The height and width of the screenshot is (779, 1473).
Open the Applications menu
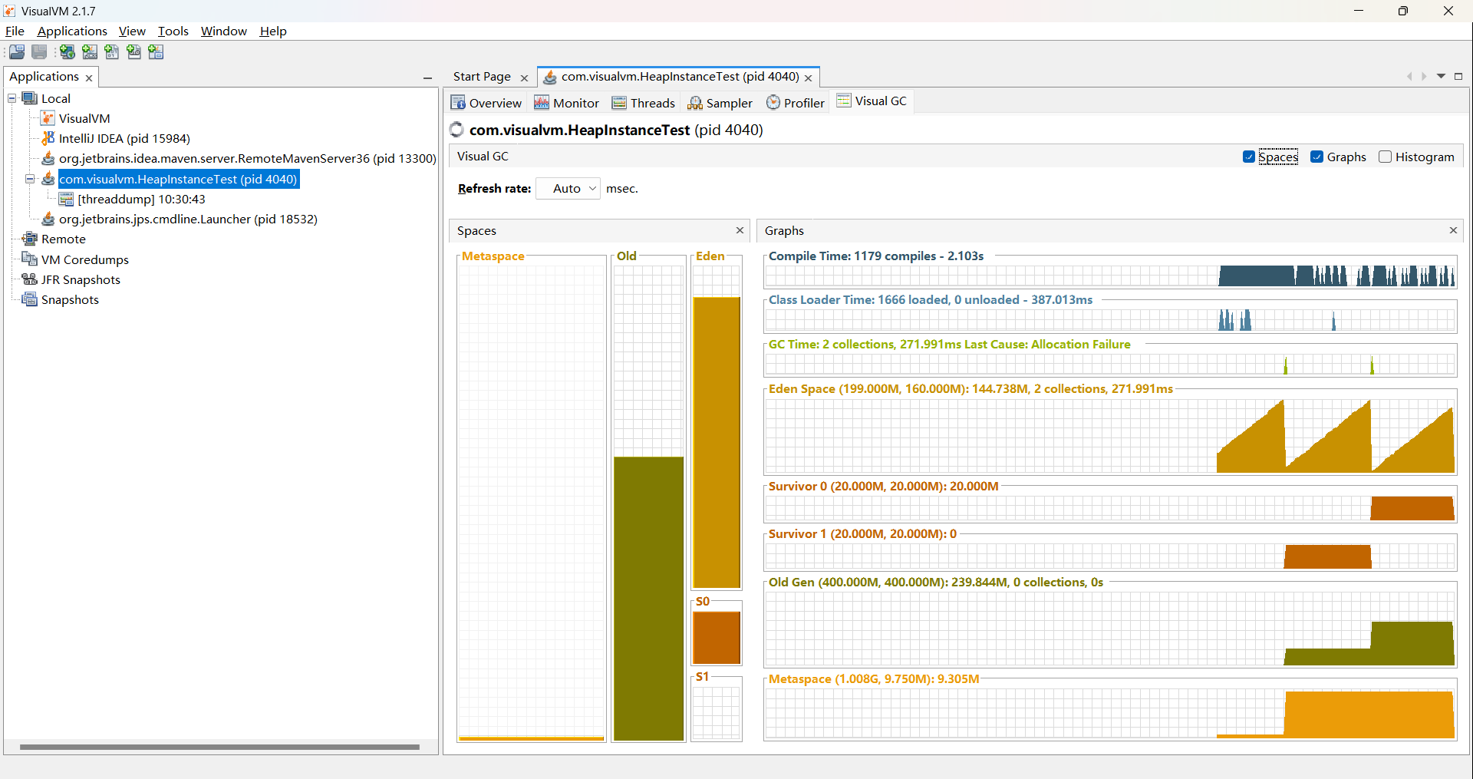click(72, 31)
